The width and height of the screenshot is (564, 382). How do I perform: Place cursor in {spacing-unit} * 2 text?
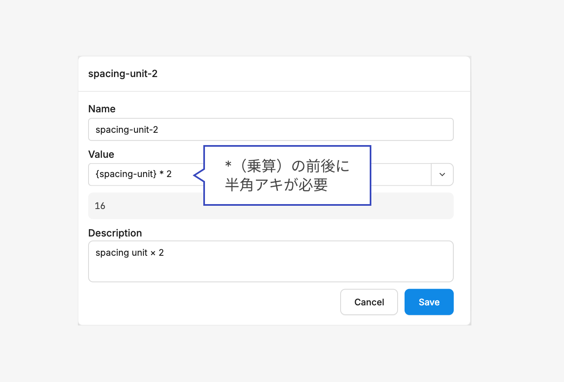133,174
